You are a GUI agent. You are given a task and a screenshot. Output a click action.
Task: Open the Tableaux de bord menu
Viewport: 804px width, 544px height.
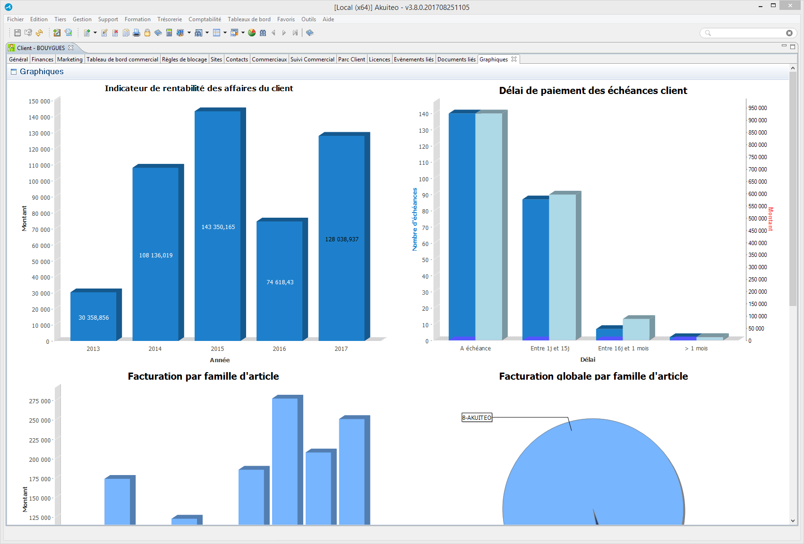[x=249, y=19]
